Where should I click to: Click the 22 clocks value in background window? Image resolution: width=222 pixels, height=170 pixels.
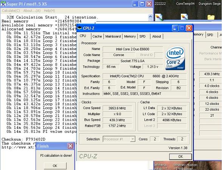click(211, 109)
